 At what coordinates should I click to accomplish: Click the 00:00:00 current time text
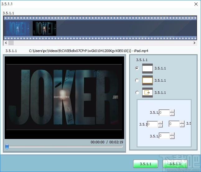(98, 142)
